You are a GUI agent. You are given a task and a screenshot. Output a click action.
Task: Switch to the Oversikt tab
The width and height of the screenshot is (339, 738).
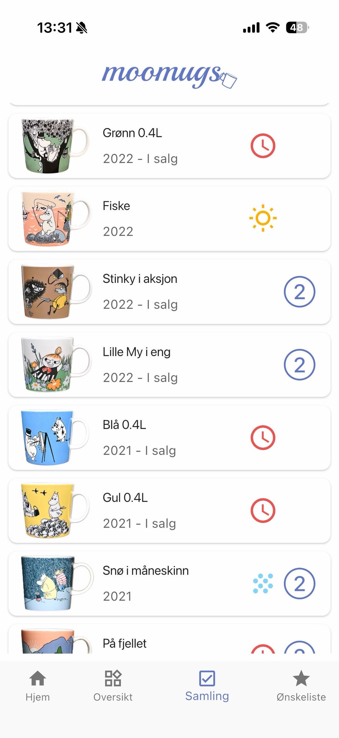113,686
